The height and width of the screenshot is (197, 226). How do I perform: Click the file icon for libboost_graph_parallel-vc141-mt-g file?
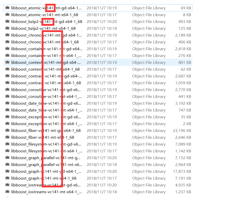[x=8, y=158]
